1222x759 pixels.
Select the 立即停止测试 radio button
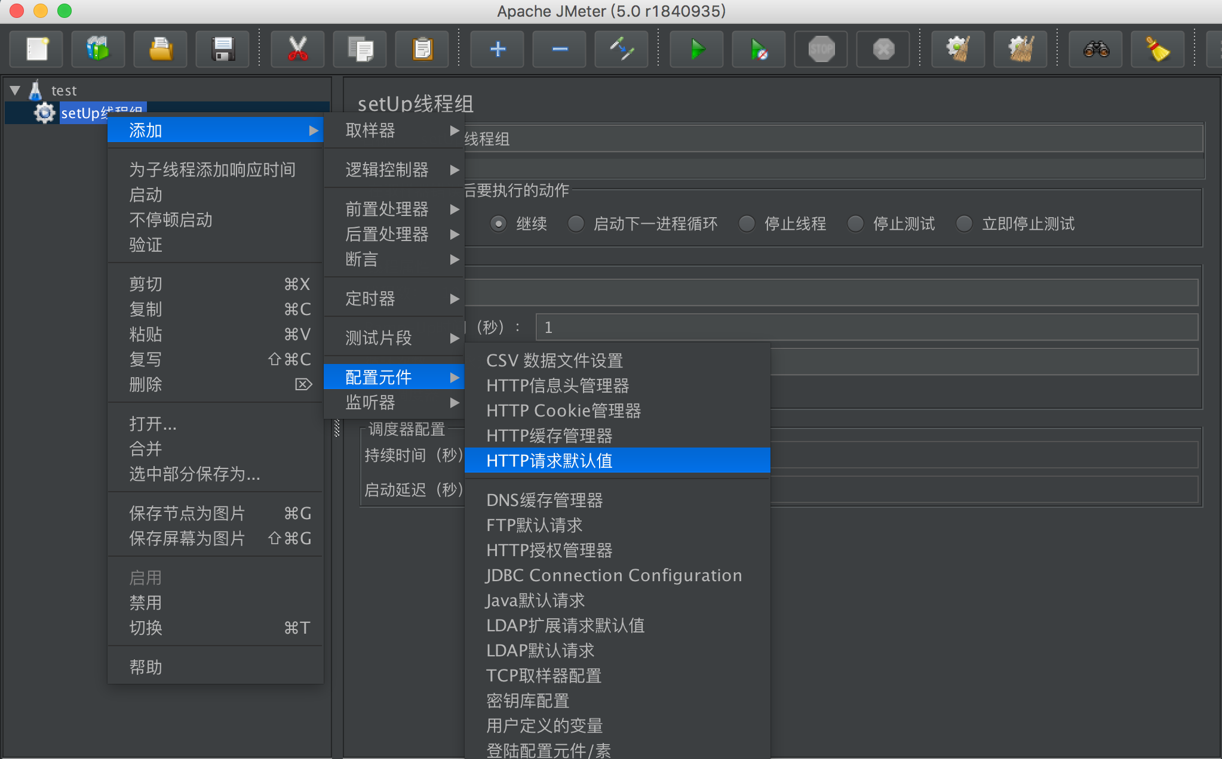click(964, 224)
